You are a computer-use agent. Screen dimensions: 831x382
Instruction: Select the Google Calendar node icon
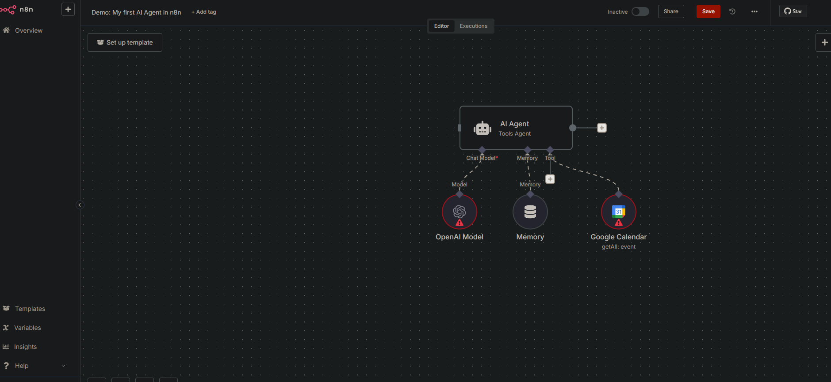(x=618, y=212)
